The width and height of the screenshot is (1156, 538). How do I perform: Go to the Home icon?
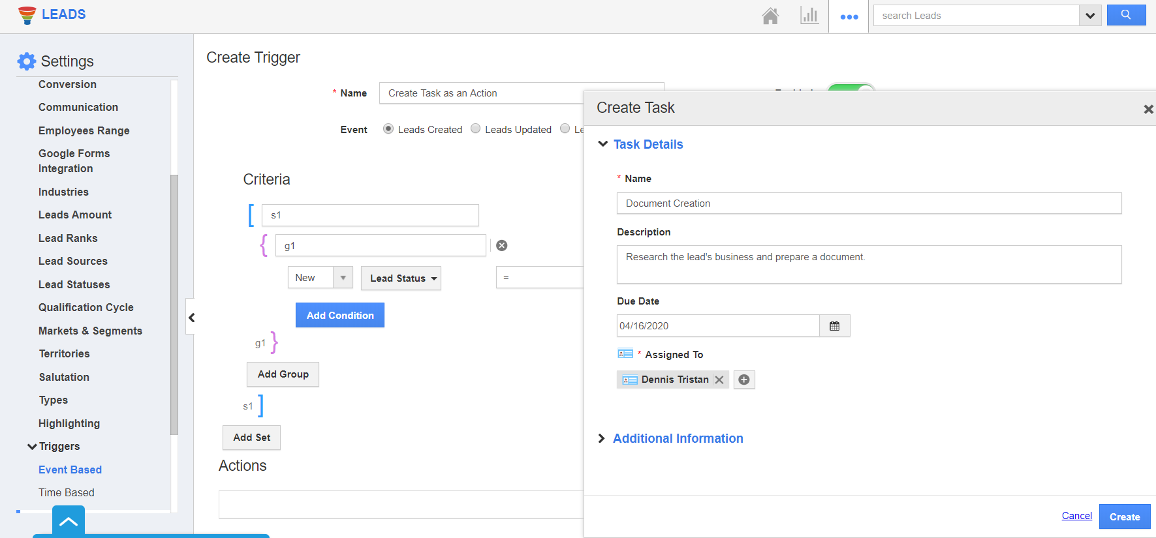point(770,16)
